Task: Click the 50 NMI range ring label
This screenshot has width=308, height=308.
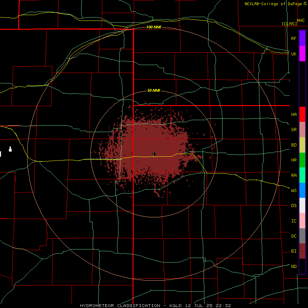Action: pyautogui.click(x=154, y=90)
